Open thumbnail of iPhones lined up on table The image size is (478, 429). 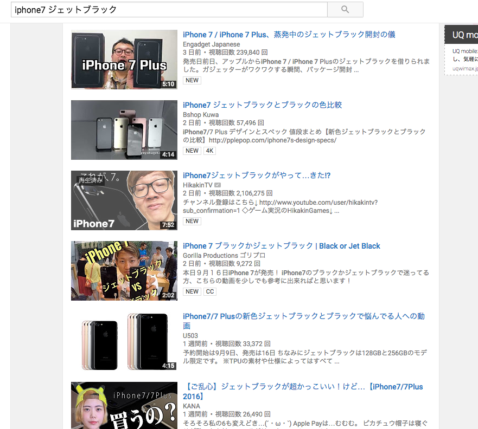pos(124,130)
